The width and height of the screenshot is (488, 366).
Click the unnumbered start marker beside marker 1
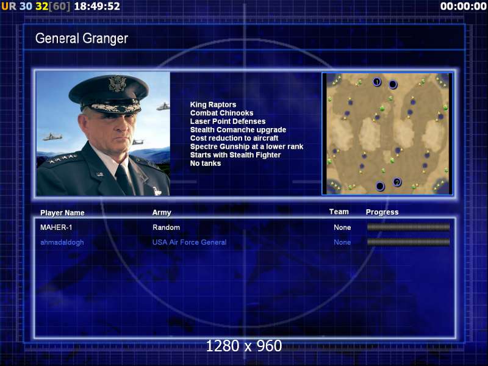click(393, 84)
